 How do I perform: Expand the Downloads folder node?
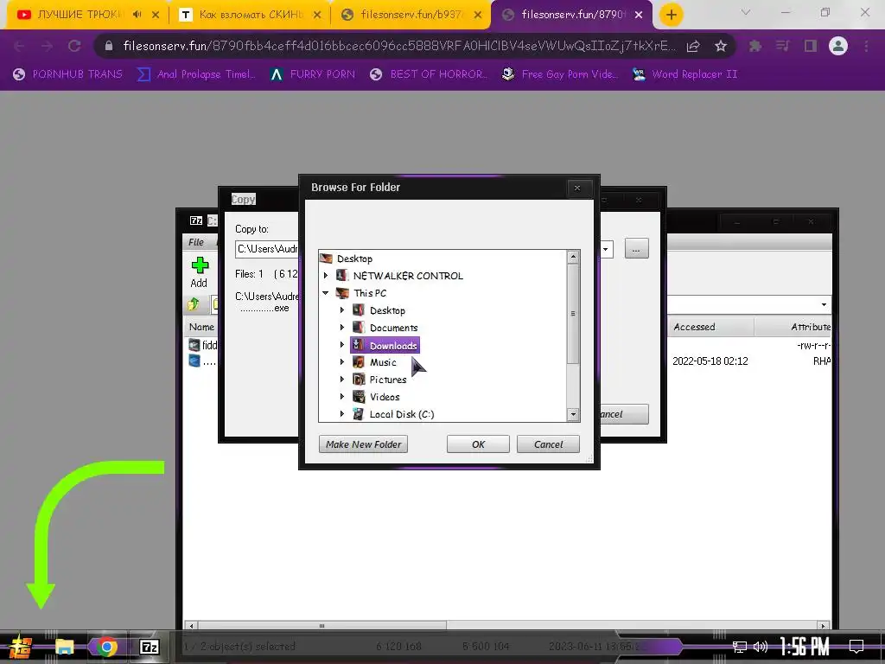tap(342, 345)
